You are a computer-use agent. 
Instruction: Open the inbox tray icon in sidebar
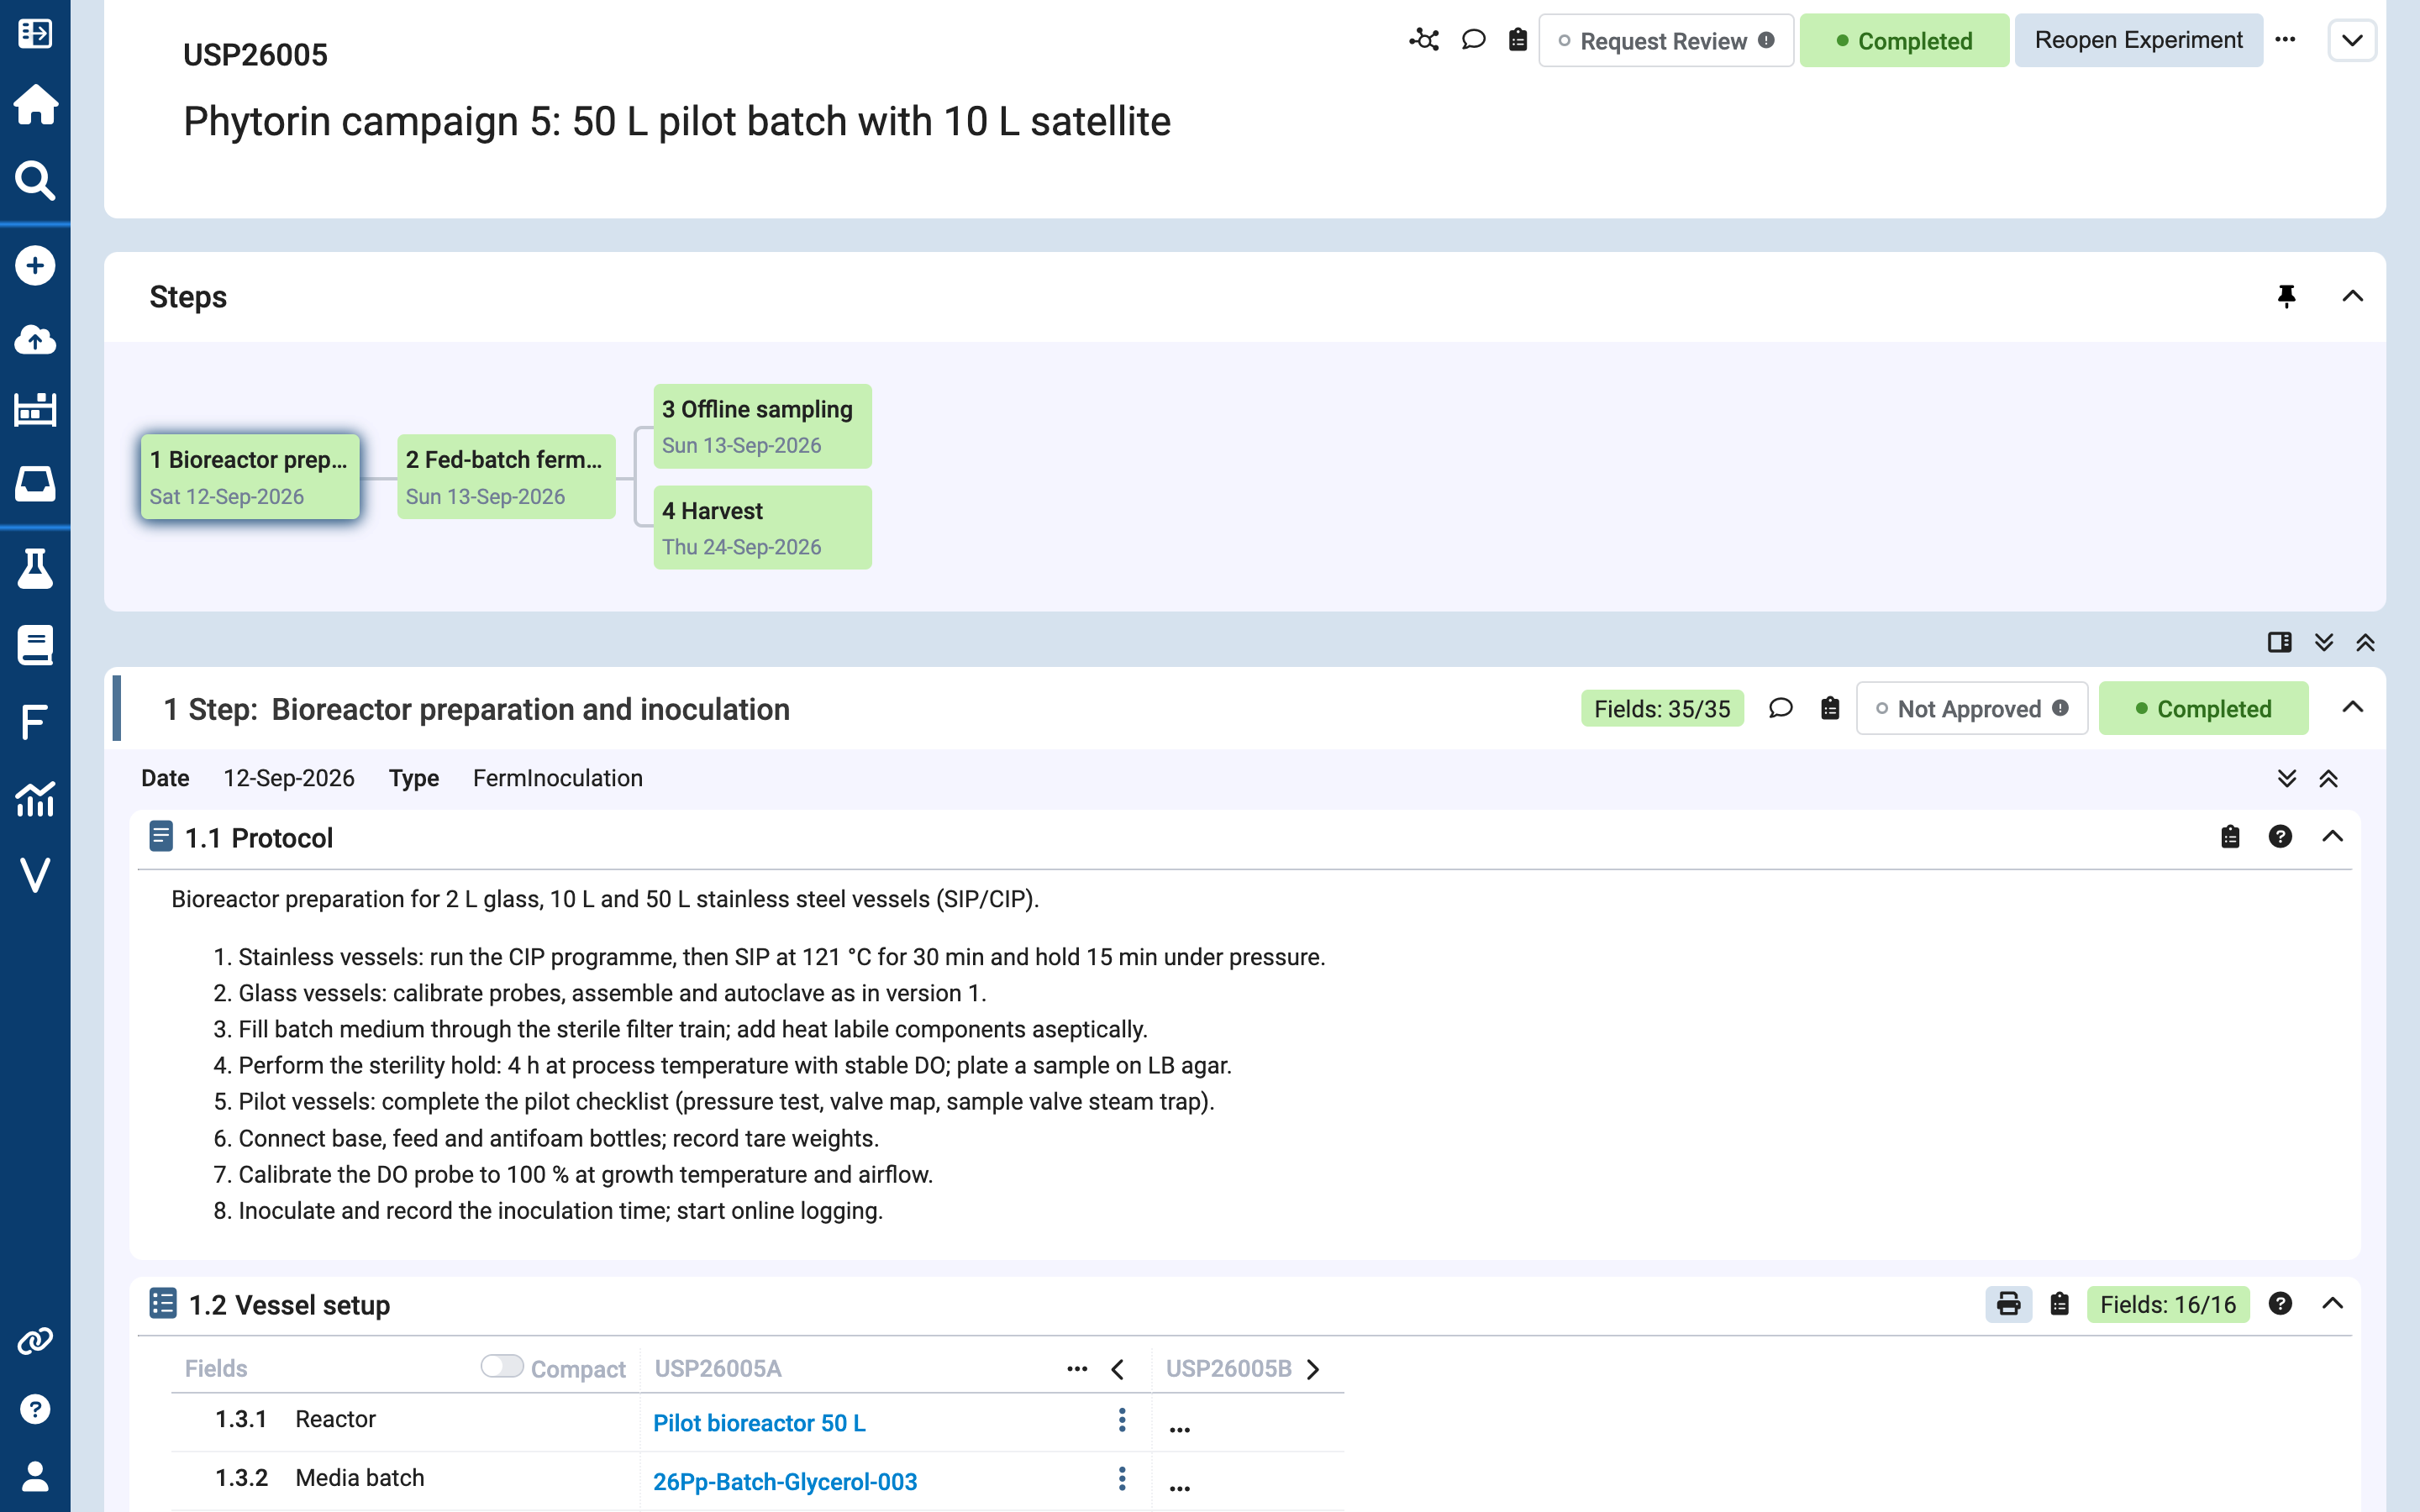[x=35, y=484]
